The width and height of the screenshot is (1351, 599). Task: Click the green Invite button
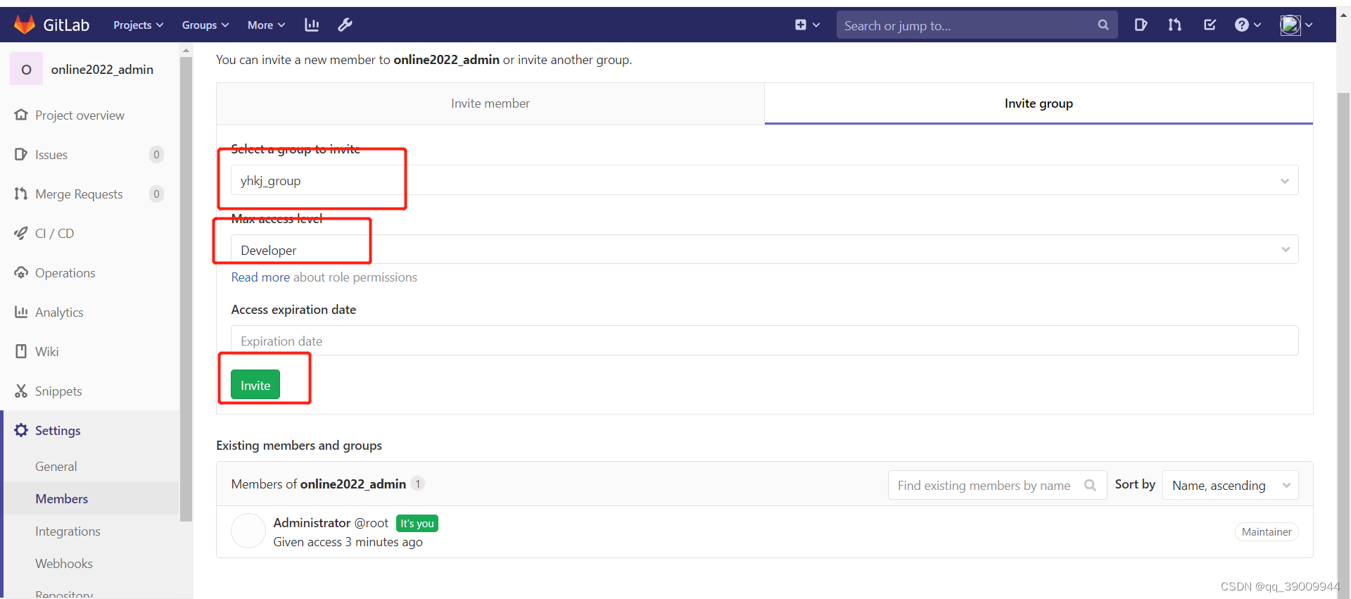tap(255, 384)
